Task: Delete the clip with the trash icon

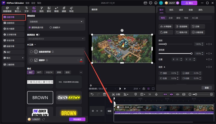Action: tap(105, 94)
